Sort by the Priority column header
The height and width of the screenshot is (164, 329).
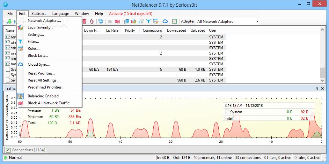(130, 30)
